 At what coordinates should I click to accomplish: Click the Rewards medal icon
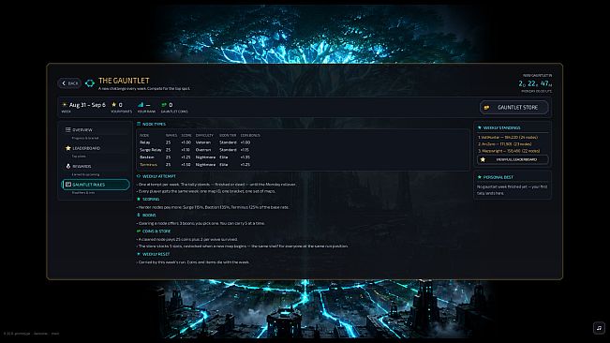click(x=68, y=166)
